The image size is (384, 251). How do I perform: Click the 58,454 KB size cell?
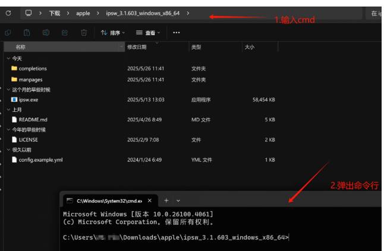click(264, 100)
